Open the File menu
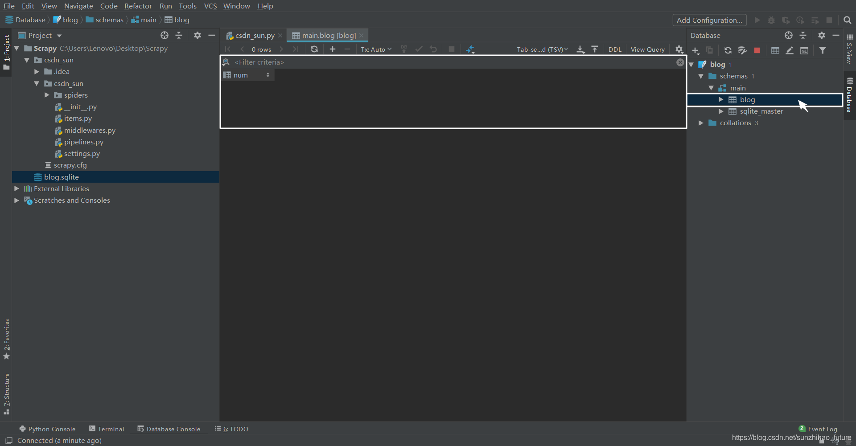The height and width of the screenshot is (446, 856). tap(9, 6)
